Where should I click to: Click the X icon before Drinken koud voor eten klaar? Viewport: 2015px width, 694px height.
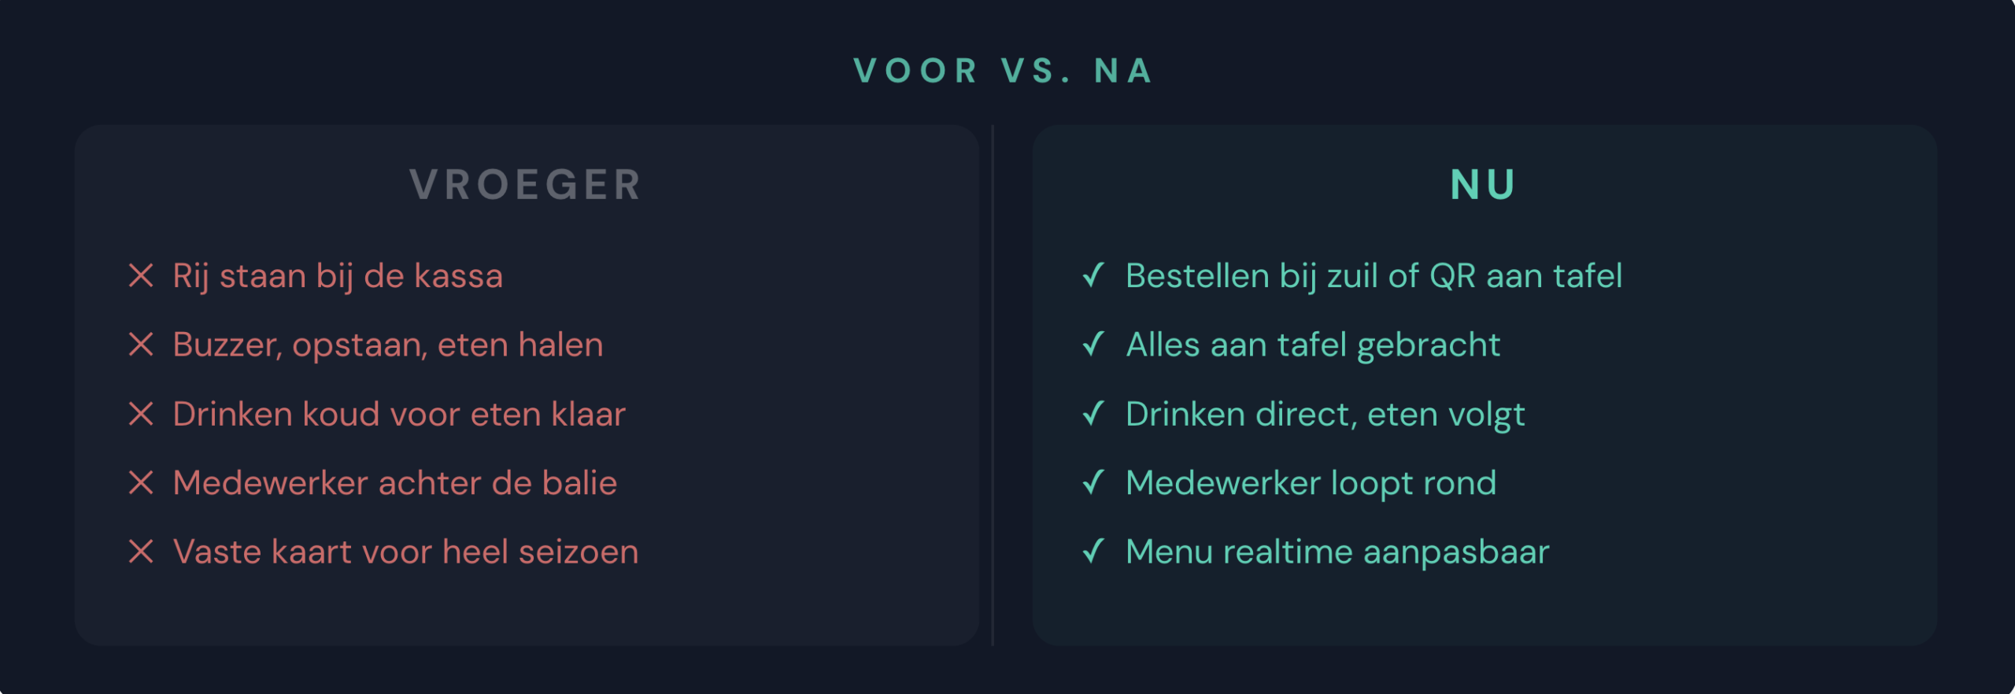[141, 414]
